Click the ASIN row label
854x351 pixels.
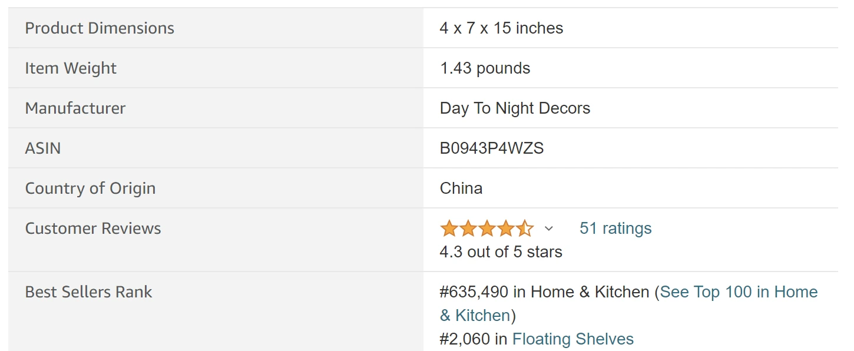(x=43, y=148)
